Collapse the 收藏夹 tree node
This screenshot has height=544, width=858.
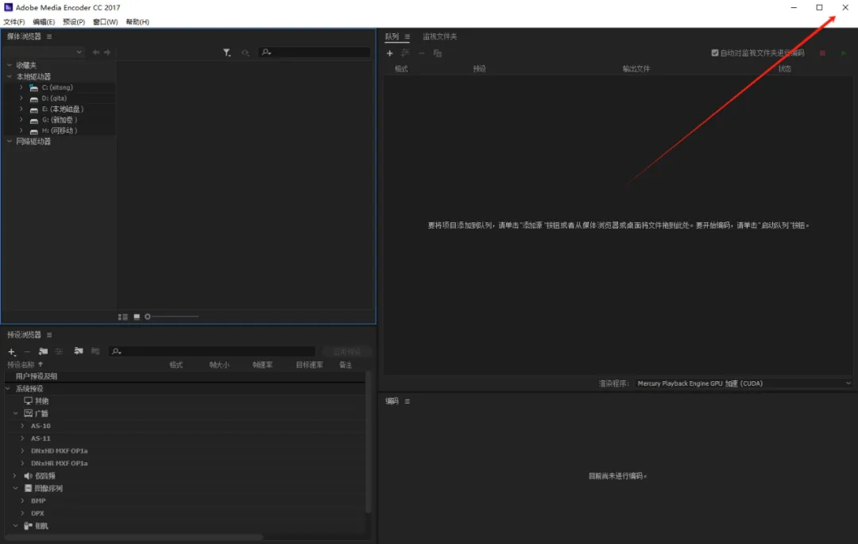(10, 65)
